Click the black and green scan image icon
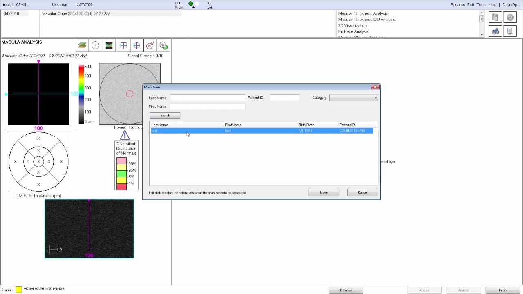Image resolution: width=523 pixels, height=294 pixels. point(109,46)
